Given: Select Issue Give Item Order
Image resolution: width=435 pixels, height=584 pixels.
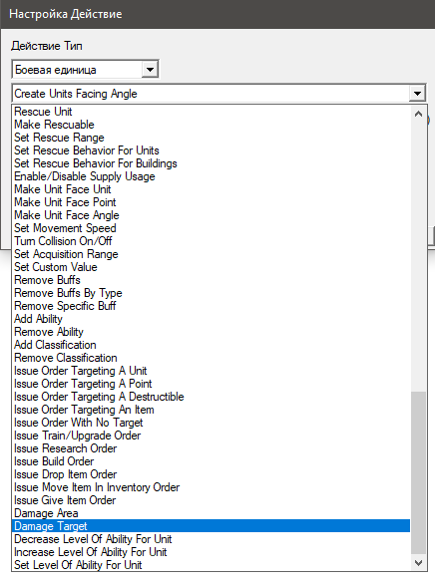Looking at the screenshot, I should click(x=211, y=500).
